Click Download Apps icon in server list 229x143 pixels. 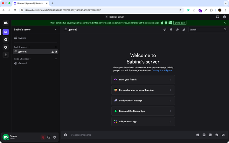click(6, 55)
